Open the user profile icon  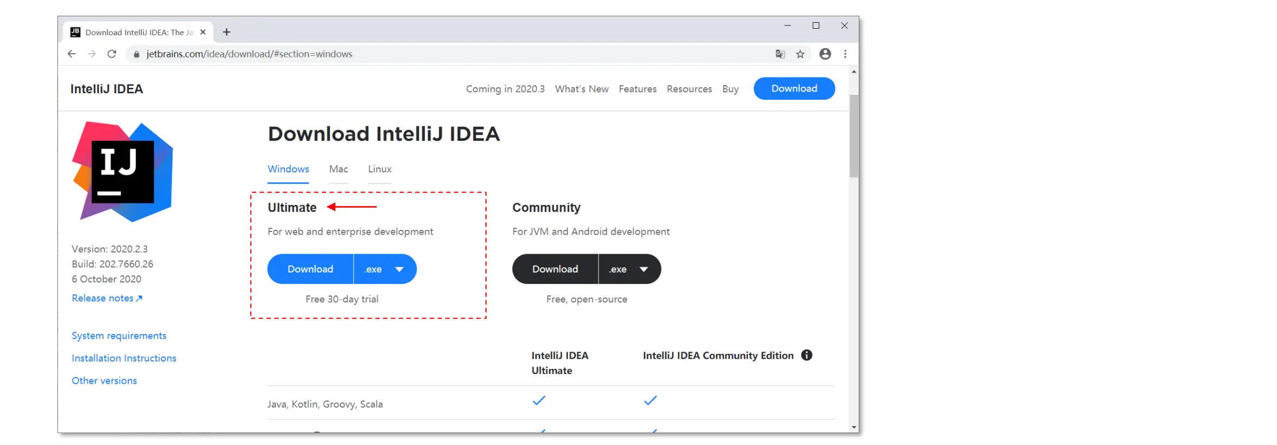pos(825,54)
